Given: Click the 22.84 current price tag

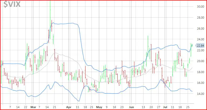Looking at the screenshot, I should point(200,46).
